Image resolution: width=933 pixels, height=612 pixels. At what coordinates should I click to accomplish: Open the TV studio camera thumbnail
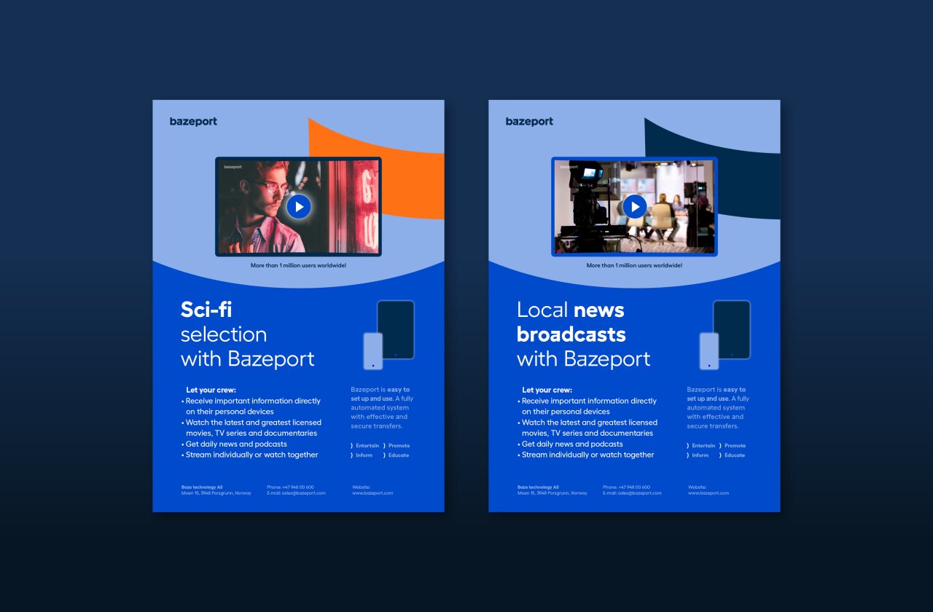(x=634, y=206)
